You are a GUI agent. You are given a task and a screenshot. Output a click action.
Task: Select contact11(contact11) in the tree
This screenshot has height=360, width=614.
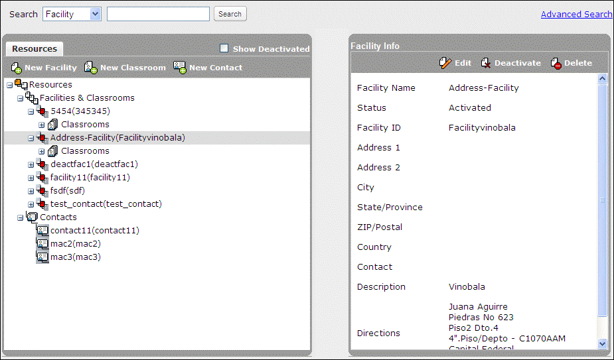[x=95, y=231]
